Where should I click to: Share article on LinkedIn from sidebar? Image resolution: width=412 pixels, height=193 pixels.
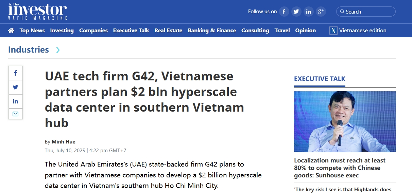point(16,101)
